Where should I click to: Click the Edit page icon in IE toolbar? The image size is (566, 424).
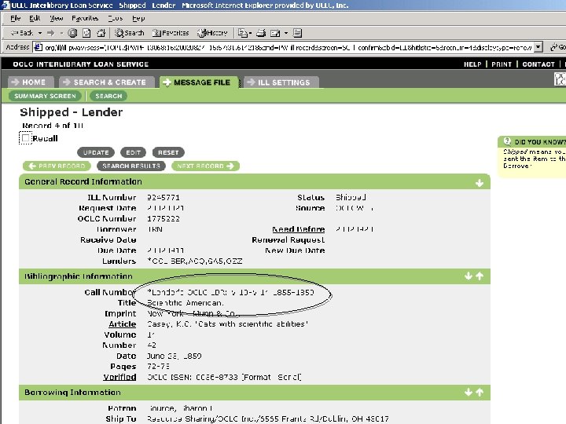click(x=275, y=33)
